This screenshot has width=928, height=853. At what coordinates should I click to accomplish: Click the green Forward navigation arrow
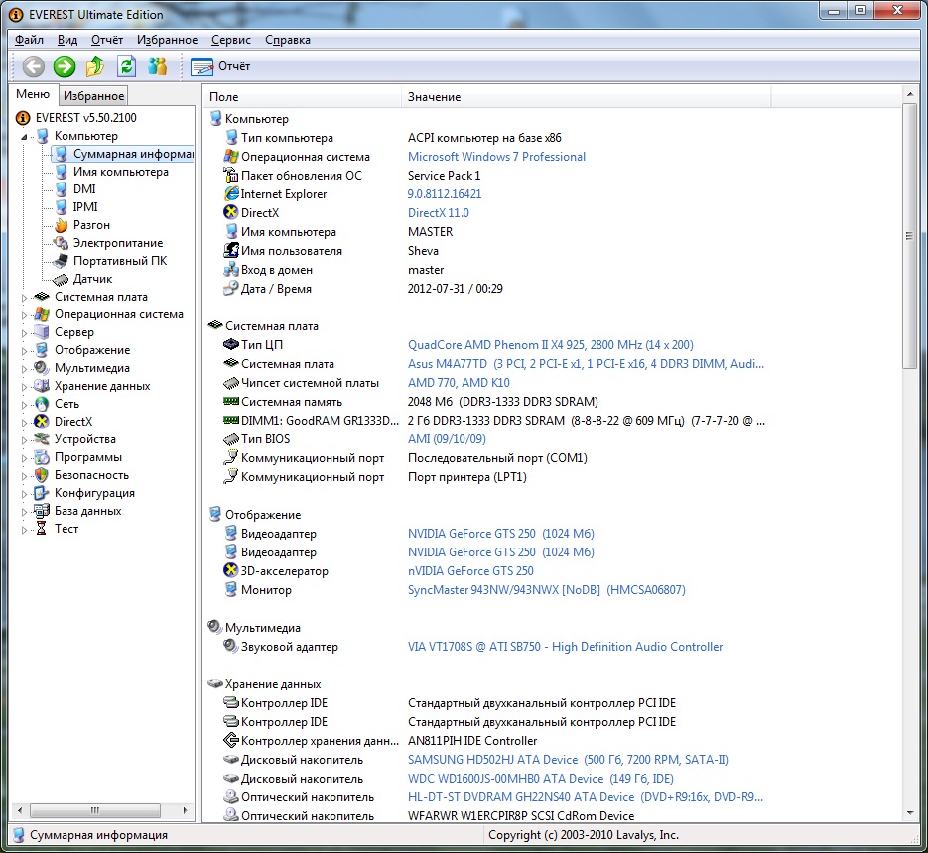click(x=65, y=66)
